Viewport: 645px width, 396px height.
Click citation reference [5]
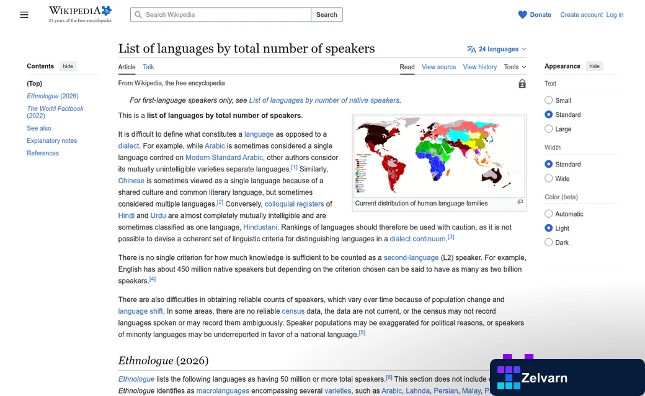(x=362, y=333)
